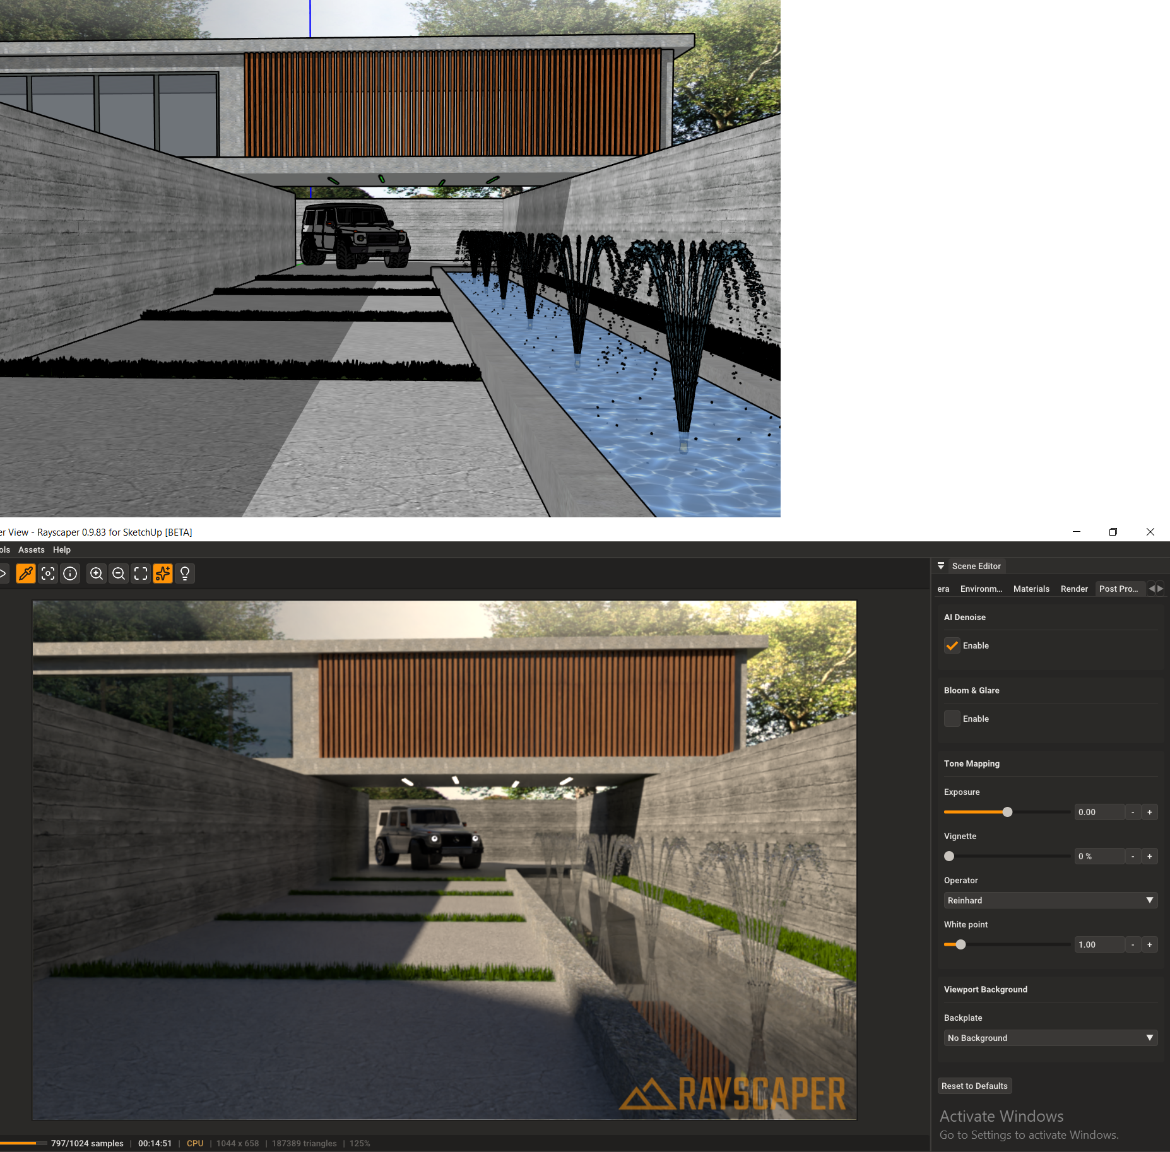Open the Operator dropdown set to Reinhard
The image size is (1170, 1152).
point(1050,900)
